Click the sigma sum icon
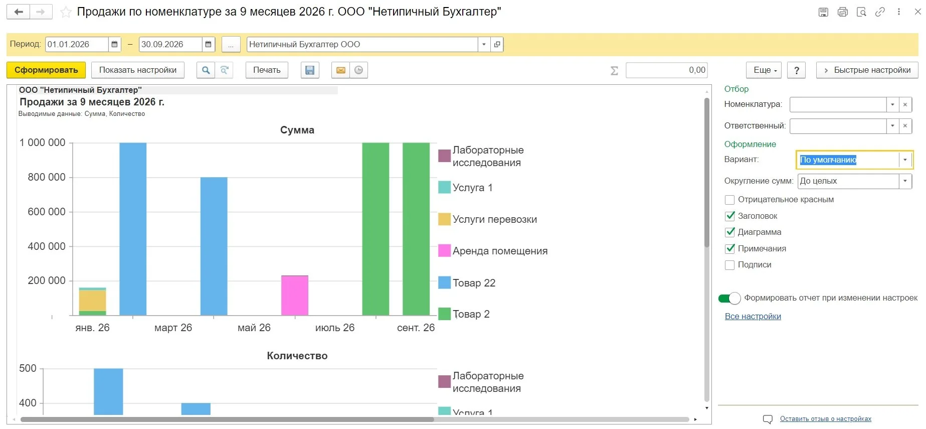This screenshot has height=429, width=926. tap(614, 71)
